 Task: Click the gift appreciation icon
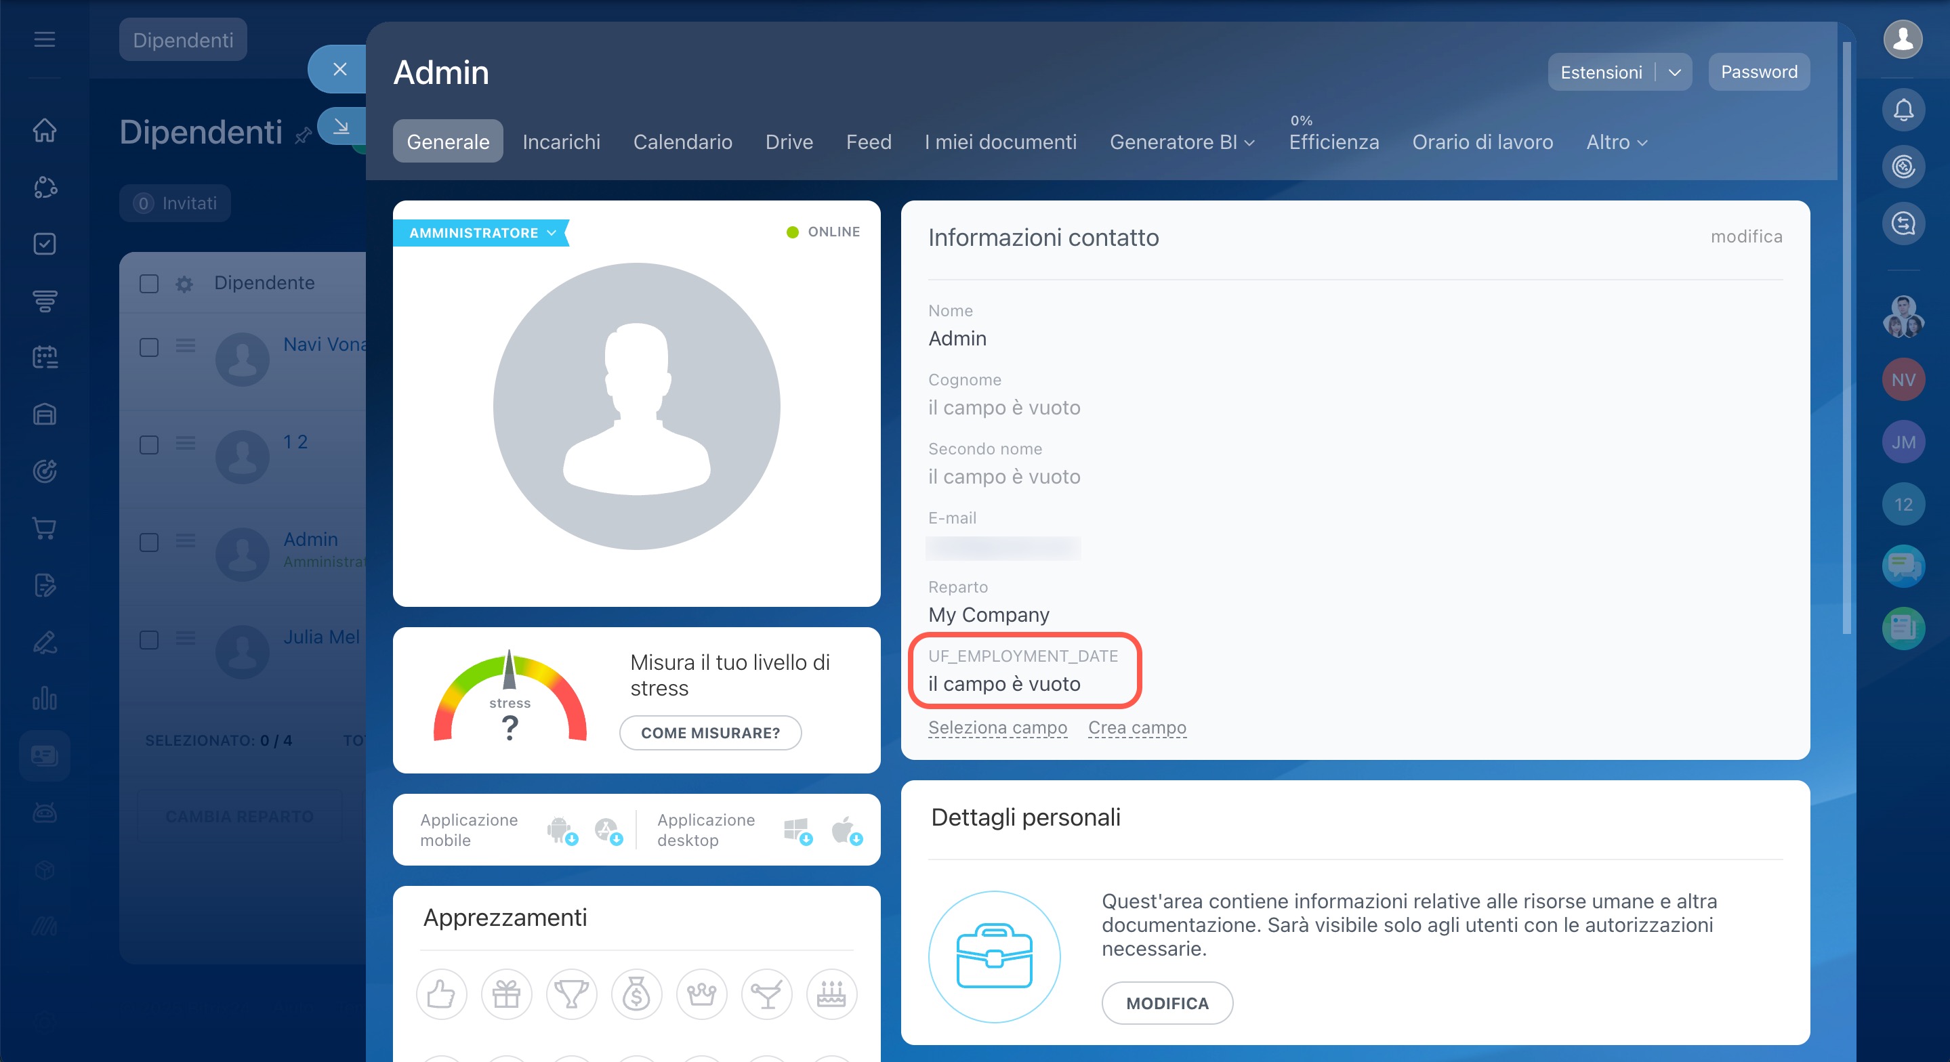(505, 994)
